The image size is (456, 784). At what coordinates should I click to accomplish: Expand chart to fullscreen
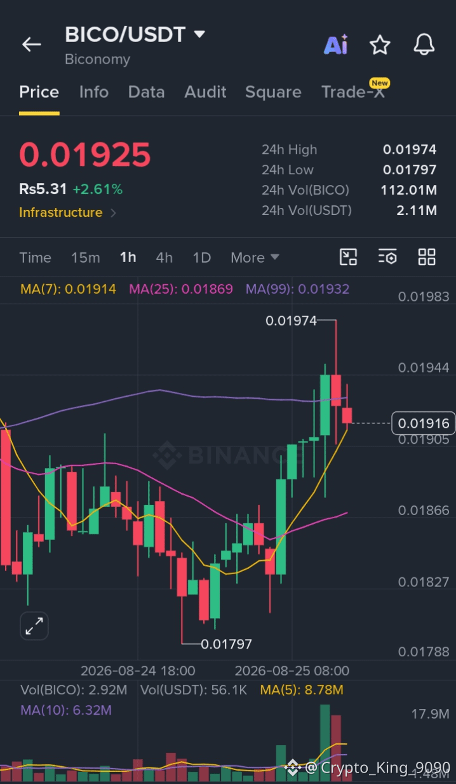(34, 626)
